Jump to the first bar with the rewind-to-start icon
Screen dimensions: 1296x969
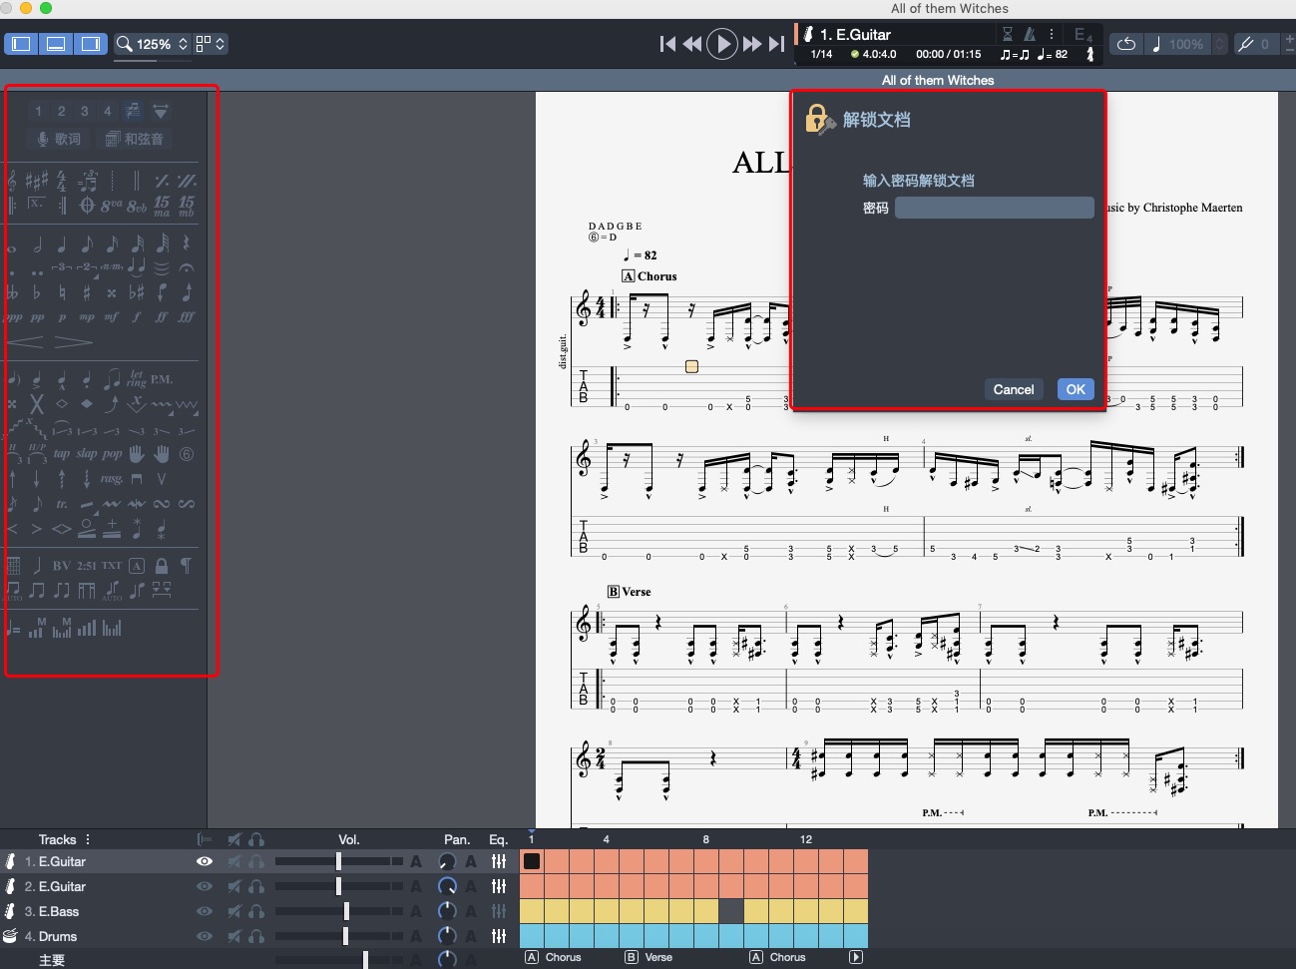[x=667, y=44]
